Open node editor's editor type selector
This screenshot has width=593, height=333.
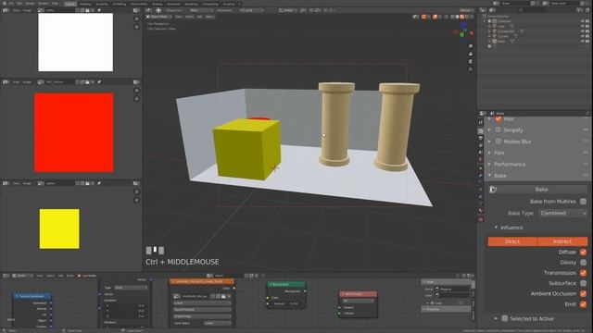pos(6,276)
